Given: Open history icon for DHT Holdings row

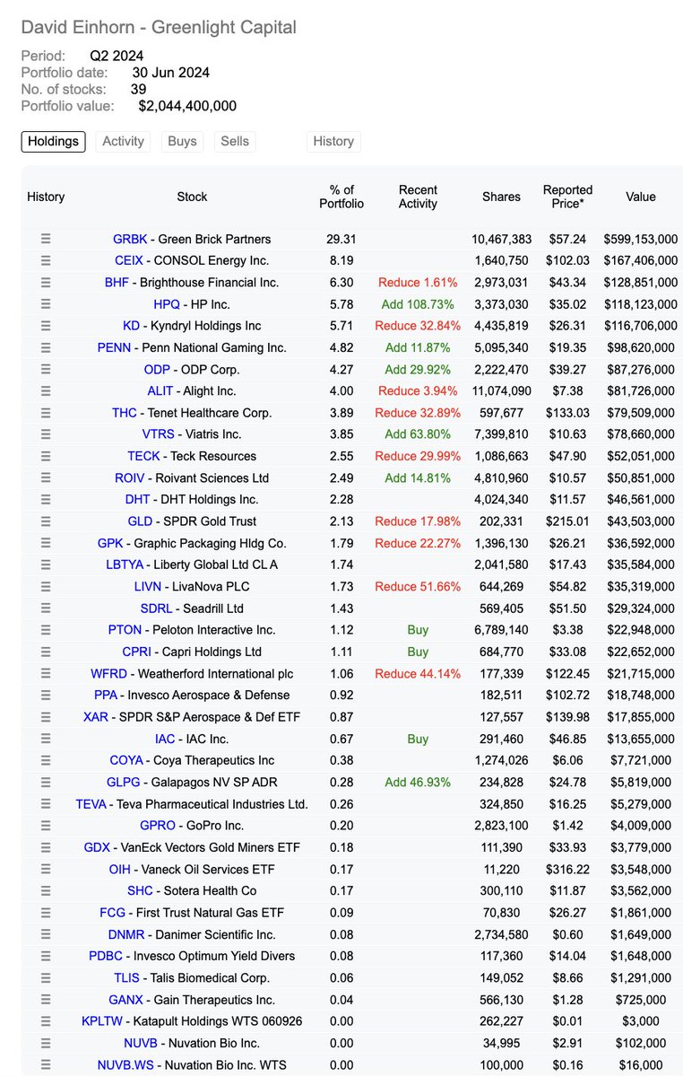Looking at the screenshot, I should pos(46,500).
